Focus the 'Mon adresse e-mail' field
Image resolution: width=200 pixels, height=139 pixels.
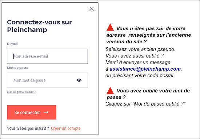47,56
